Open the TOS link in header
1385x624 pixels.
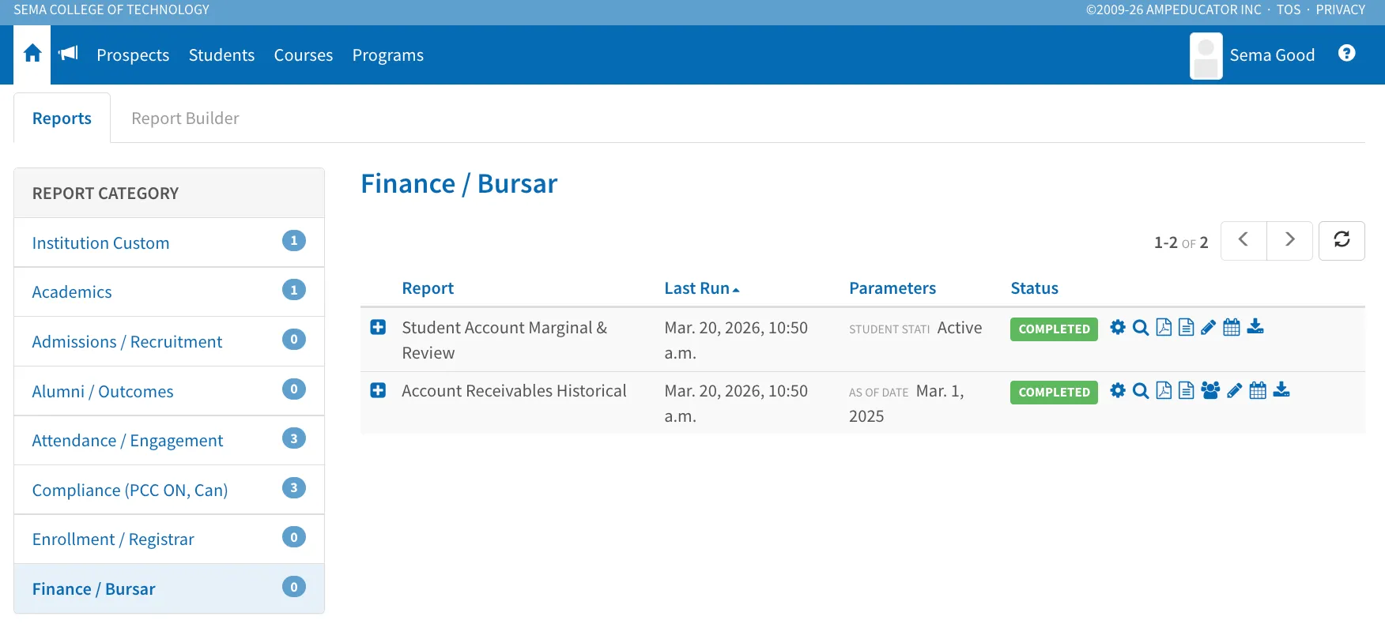click(x=1289, y=9)
